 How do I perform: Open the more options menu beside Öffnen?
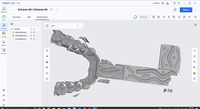(195, 10)
